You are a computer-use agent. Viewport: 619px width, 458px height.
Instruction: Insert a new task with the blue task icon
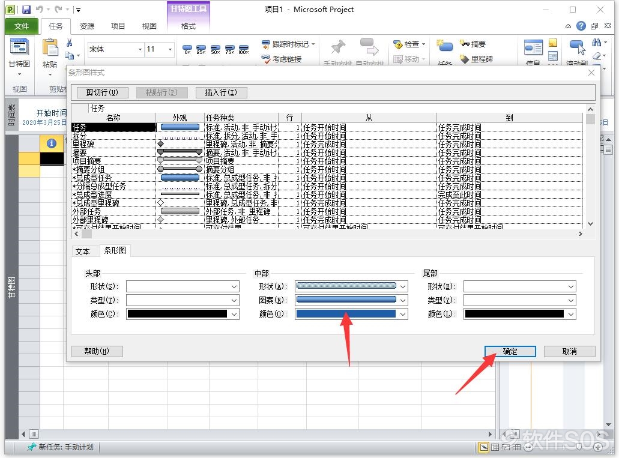(444, 46)
